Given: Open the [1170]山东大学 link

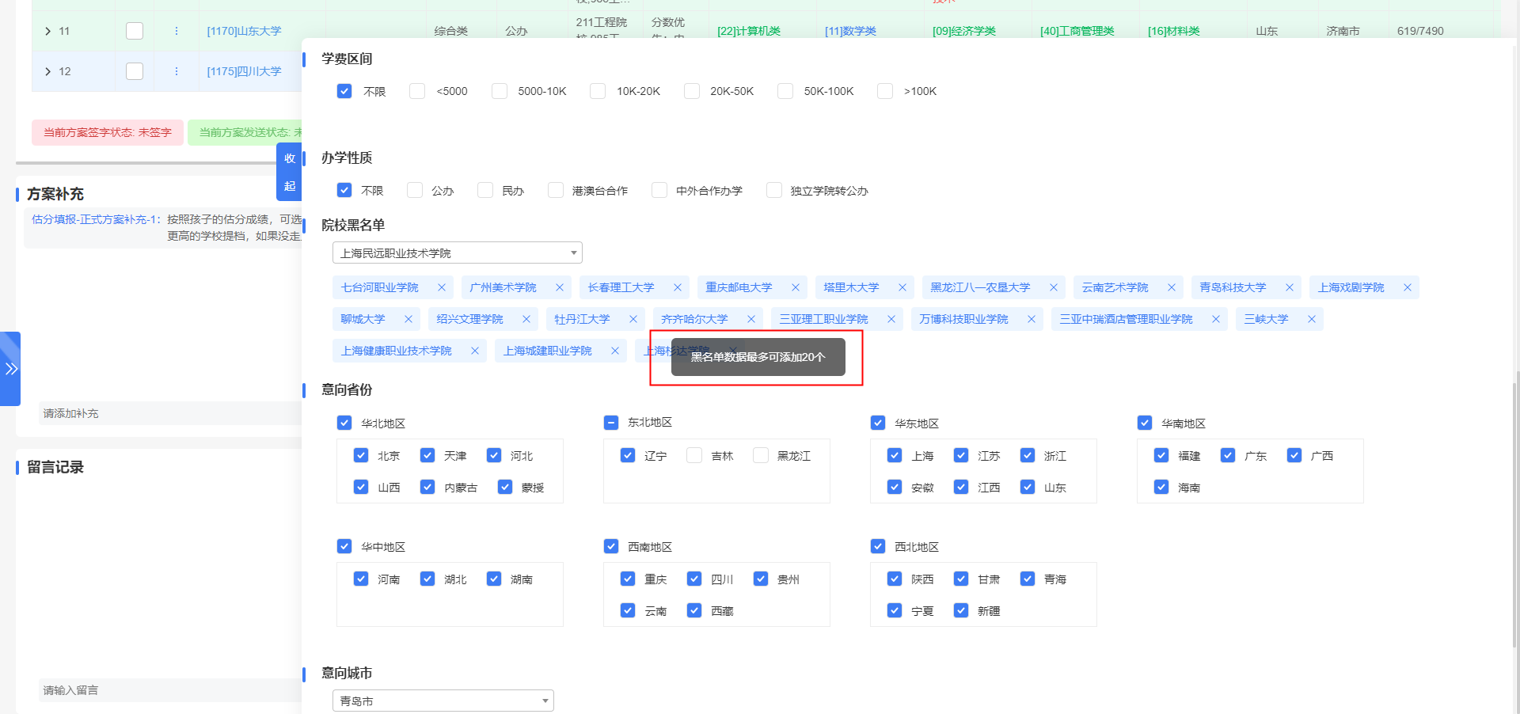Looking at the screenshot, I should pyautogui.click(x=243, y=31).
